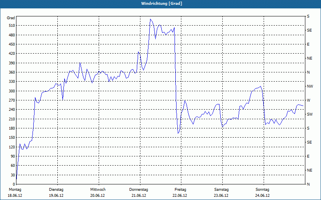The image size is (321, 200).
Task: Click the chart title "Windrichtung [Grad]"
Action: point(162,4)
